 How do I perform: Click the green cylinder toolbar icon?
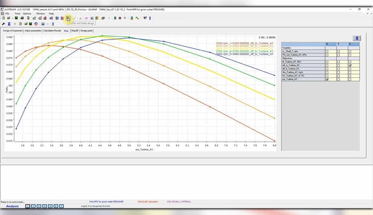(x=115, y=18)
